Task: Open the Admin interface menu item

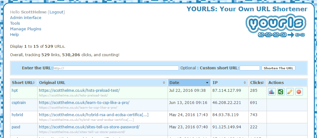Action: click(x=26, y=18)
